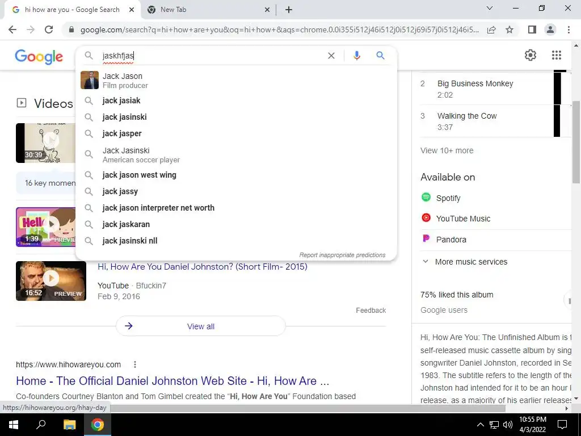Play the 16:52 video thumbnail
581x436 pixels.
point(51,280)
